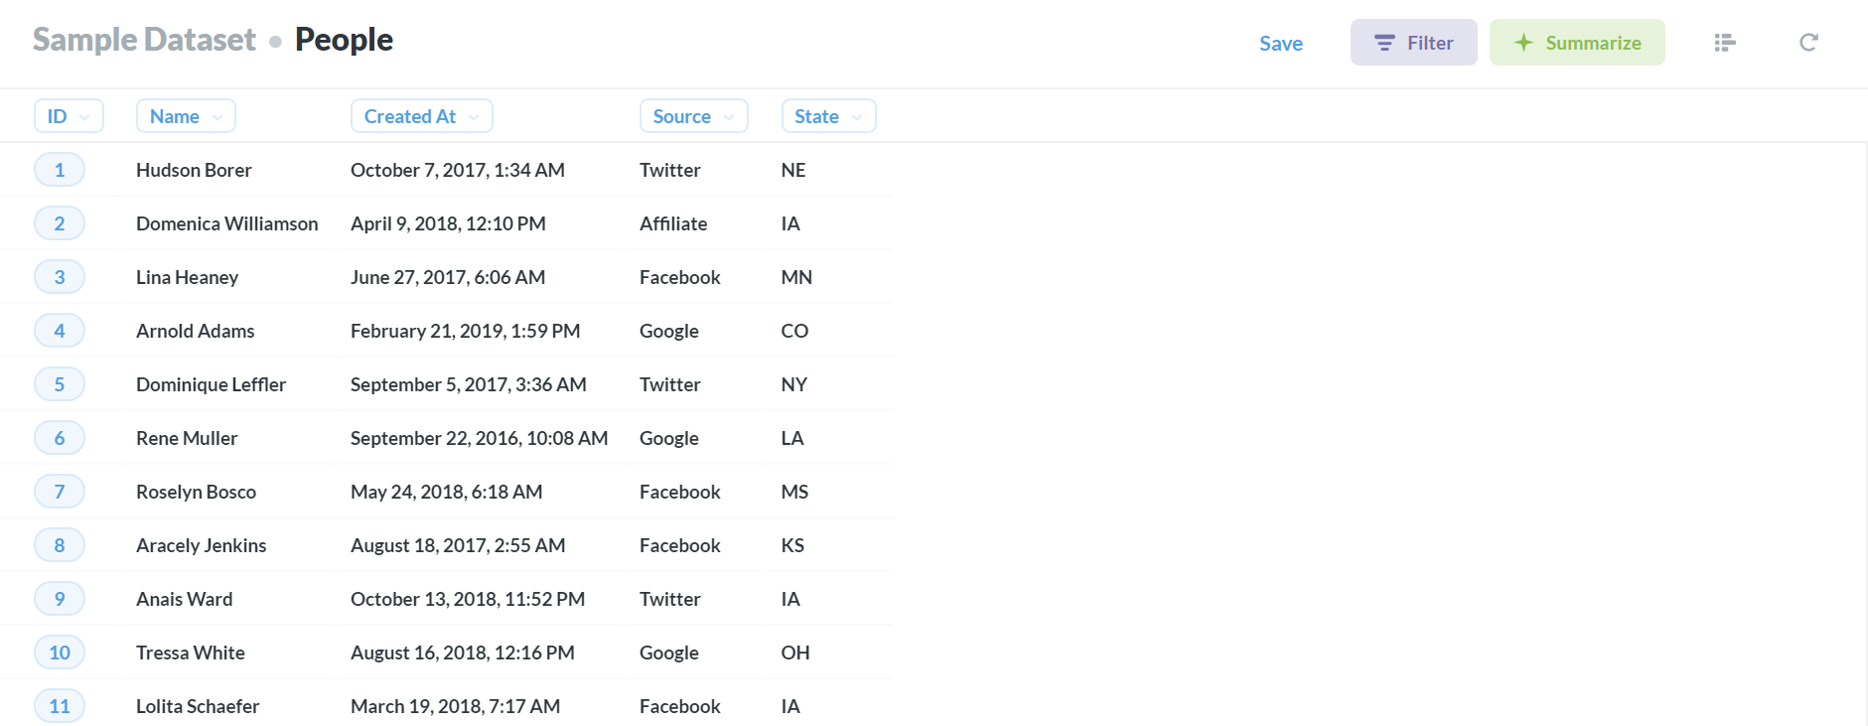Open the State column header dropdown
Viewport: 1868px width, 726px height.
pos(828,116)
